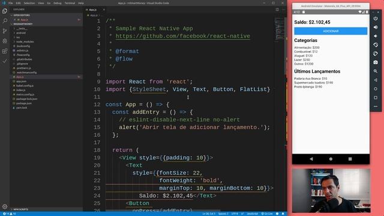Open Source Control view in activity bar

(5, 31)
